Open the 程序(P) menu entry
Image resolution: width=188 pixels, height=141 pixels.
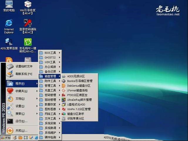pos(22,83)
